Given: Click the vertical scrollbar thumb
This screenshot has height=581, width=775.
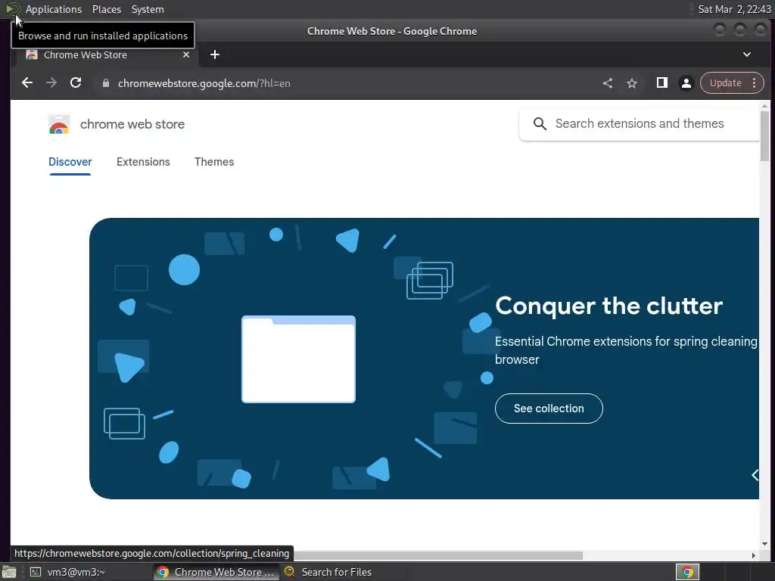Looking at the screenshot, I should pos(764,136).
